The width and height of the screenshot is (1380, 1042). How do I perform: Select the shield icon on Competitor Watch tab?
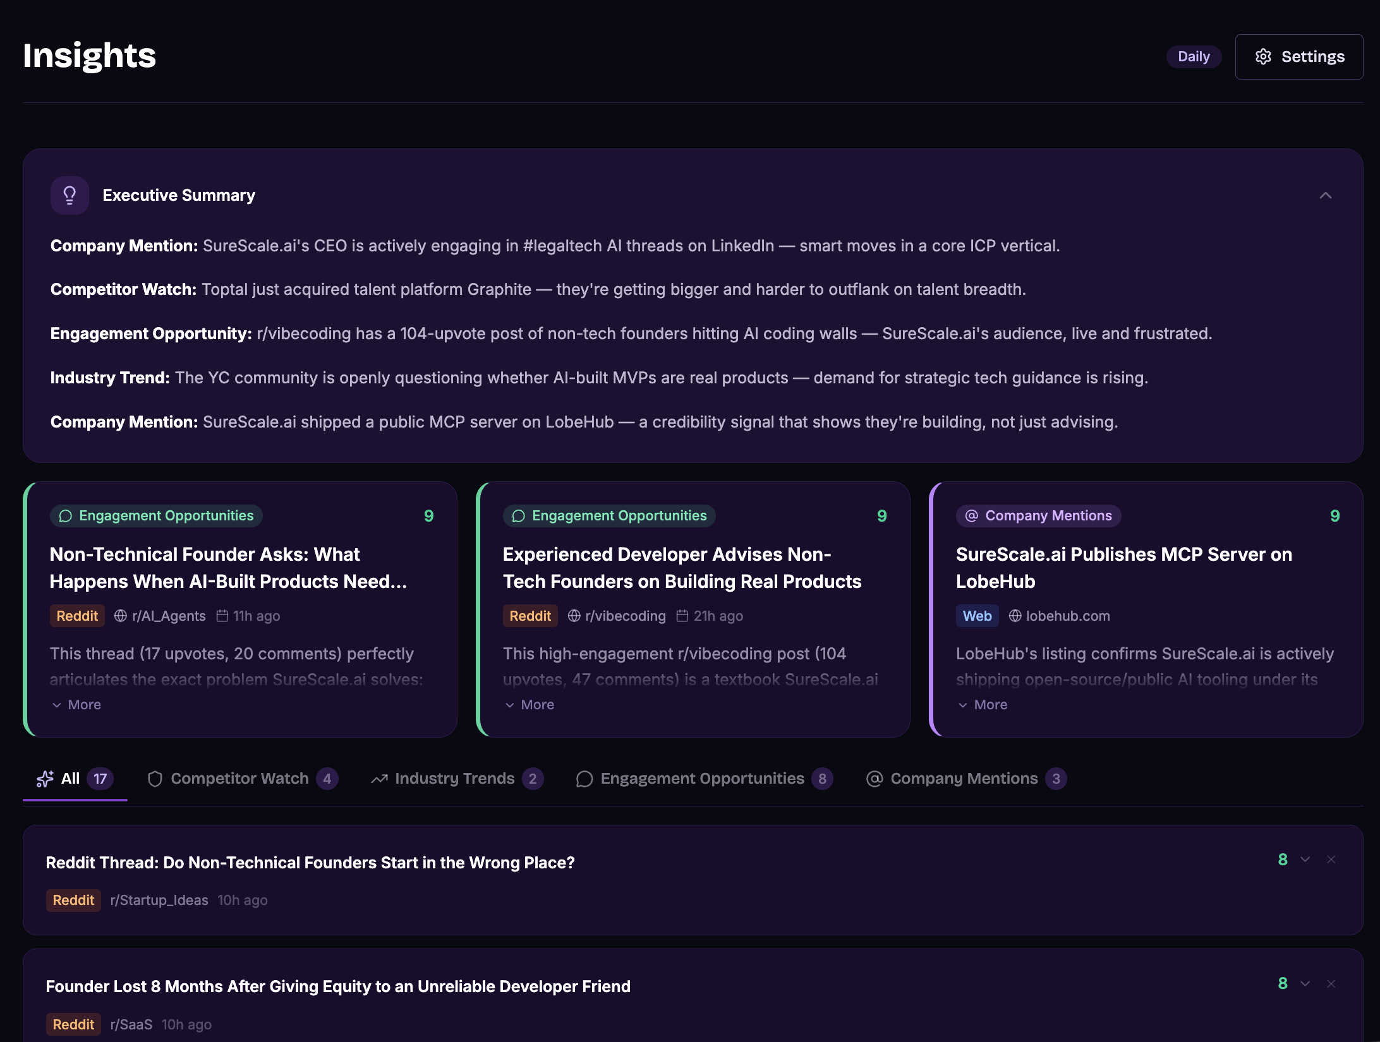pos(155,779)
